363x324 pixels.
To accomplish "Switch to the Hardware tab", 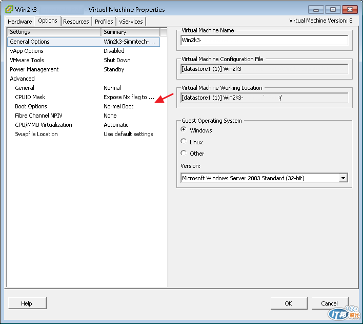I will coord(19,22).
